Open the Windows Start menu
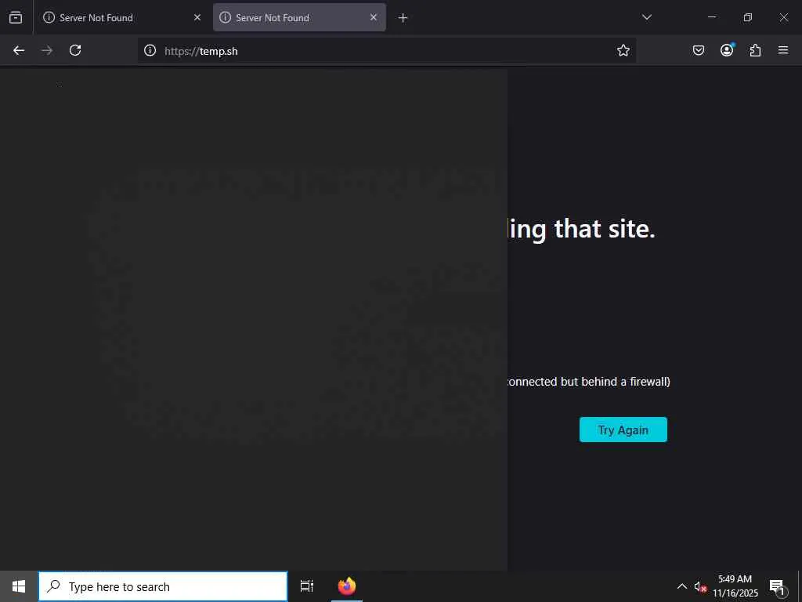802x602 pixels. point(19,586)
